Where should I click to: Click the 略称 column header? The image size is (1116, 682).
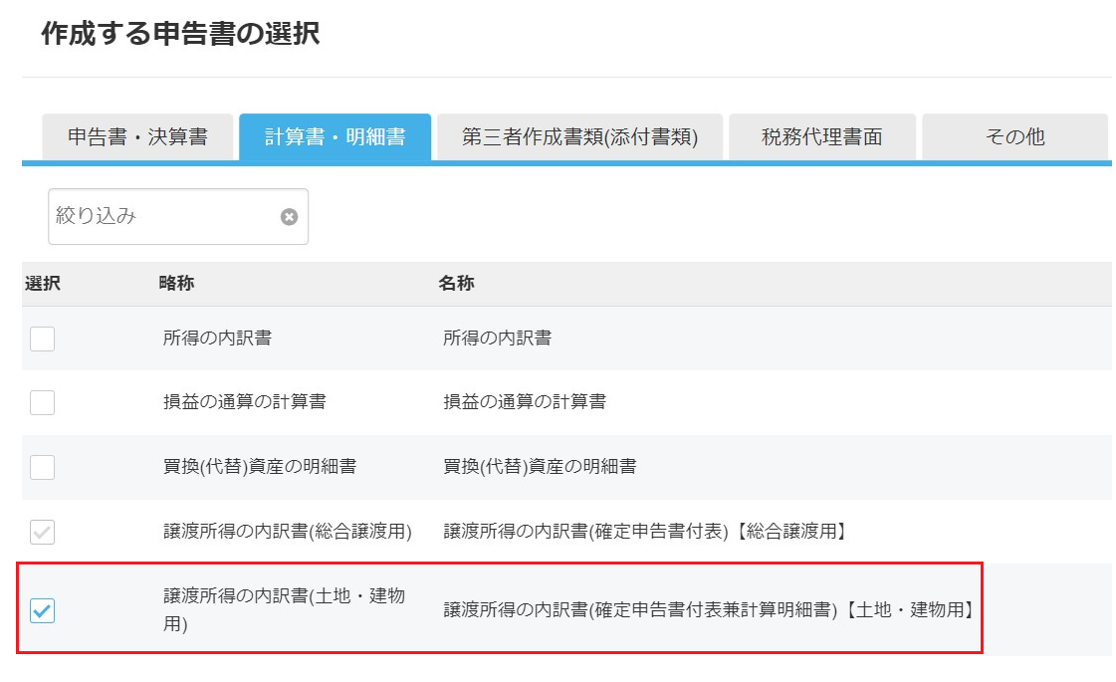click(x=176, y=284)
